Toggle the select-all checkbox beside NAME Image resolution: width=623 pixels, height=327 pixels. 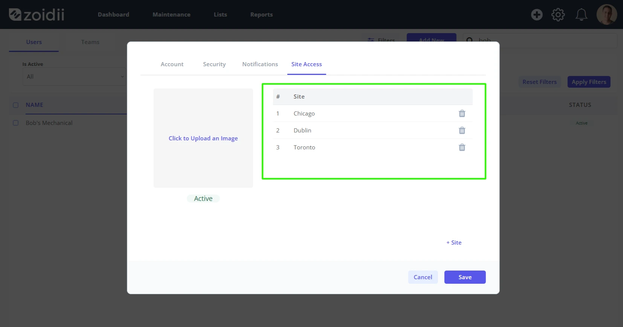point(16,105)
